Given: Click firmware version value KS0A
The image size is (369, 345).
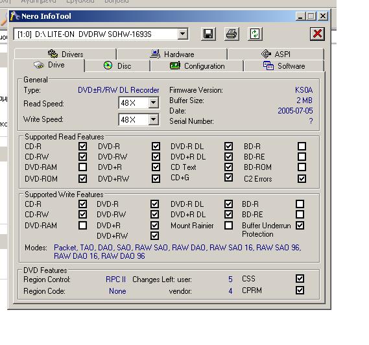Looking at the screenshot, I should (304, 90).
